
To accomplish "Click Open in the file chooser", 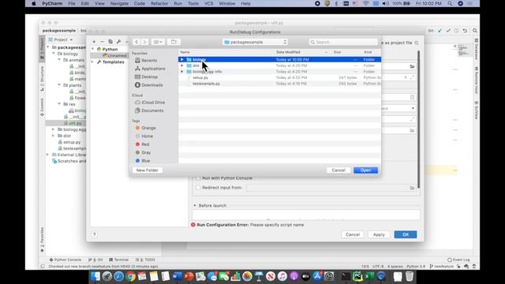I will tap(365, 170).
